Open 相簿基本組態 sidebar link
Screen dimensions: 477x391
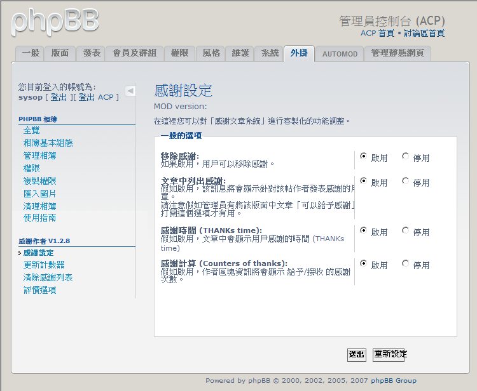point(48,143)
